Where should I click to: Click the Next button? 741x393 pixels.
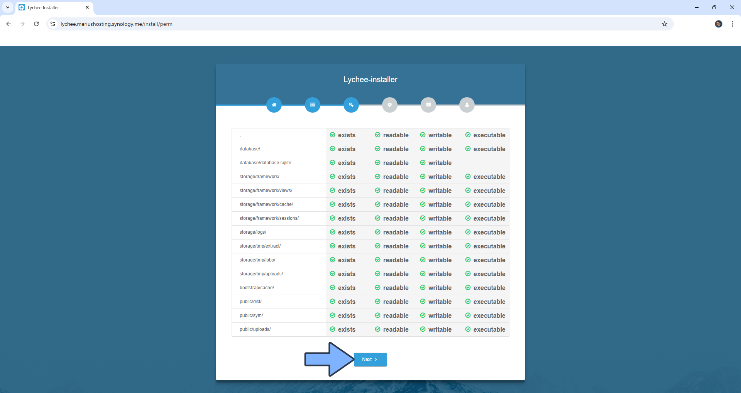(x=370, y=359)
